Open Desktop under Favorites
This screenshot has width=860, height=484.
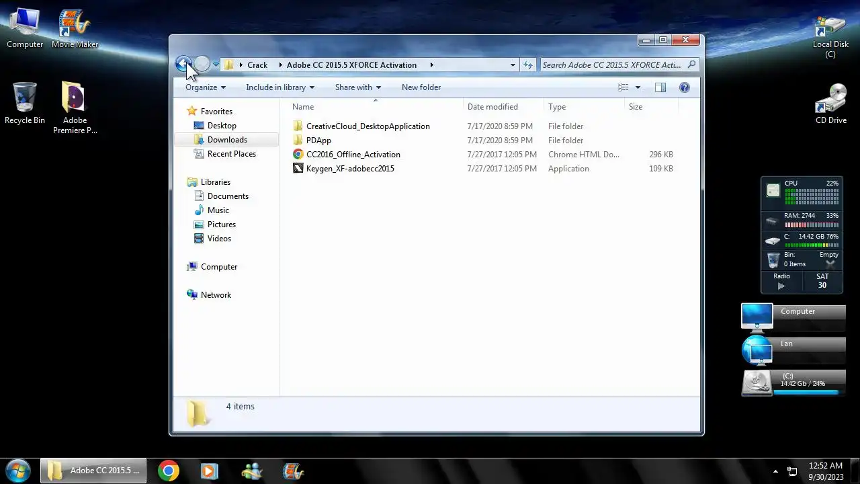coord(221,126)
